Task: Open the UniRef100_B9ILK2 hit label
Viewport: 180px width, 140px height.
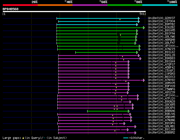Action: coord(161,52)
